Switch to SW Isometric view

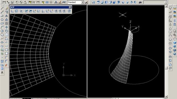(x=123, y=2)
